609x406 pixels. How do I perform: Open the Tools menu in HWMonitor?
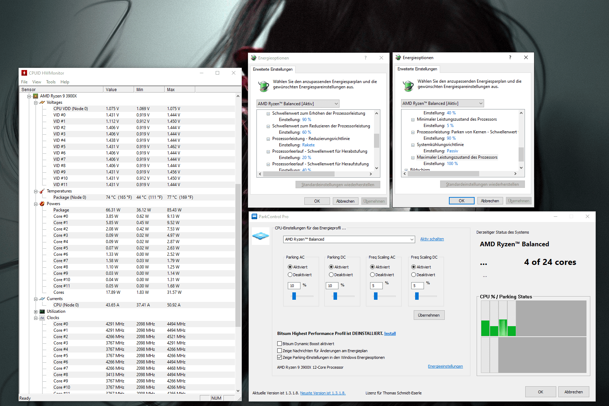(51, 82)
